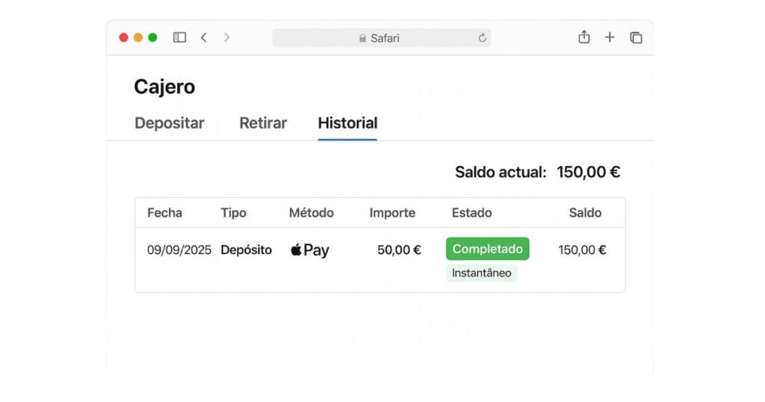Reload the page in Safari
The height and width of the screenshot is (402, 765).
click(482, 38)
